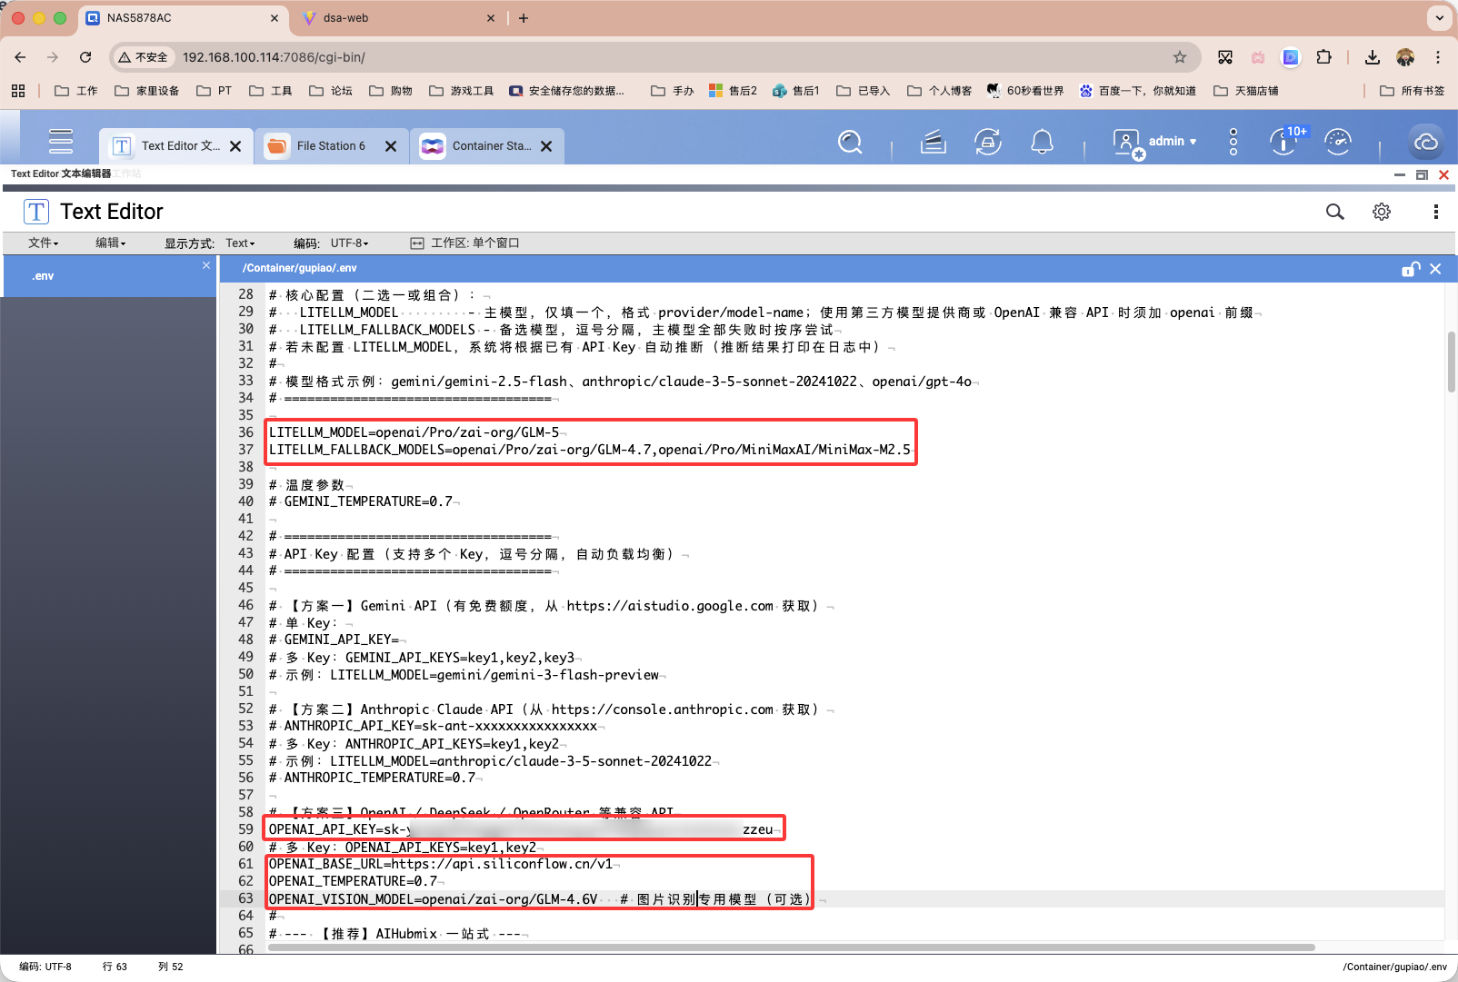The width and height of the screenshot is (1458, 982).
Task: Switch to the File Station 6 tab
Action: [x=331, y=145]
